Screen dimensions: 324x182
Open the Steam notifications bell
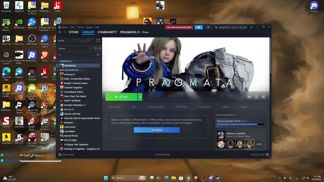[208, 27]
